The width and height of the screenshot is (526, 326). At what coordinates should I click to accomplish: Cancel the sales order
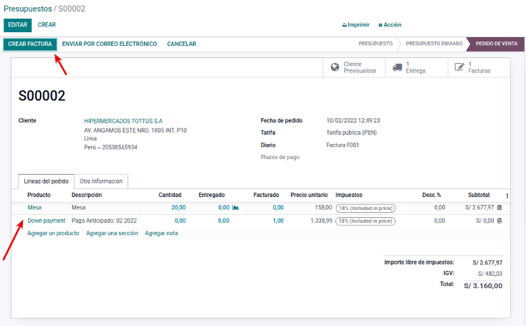(x=181, y=44)
